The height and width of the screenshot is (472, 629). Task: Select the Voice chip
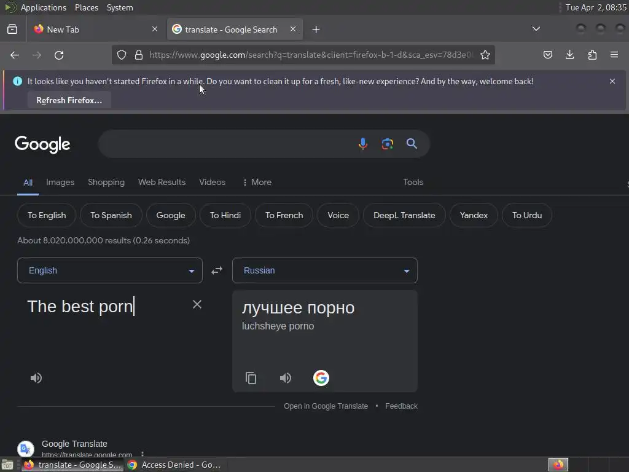[x=338, y=216]
